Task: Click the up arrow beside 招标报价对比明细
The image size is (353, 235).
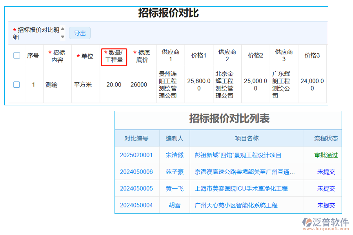Action: [62, 30]
